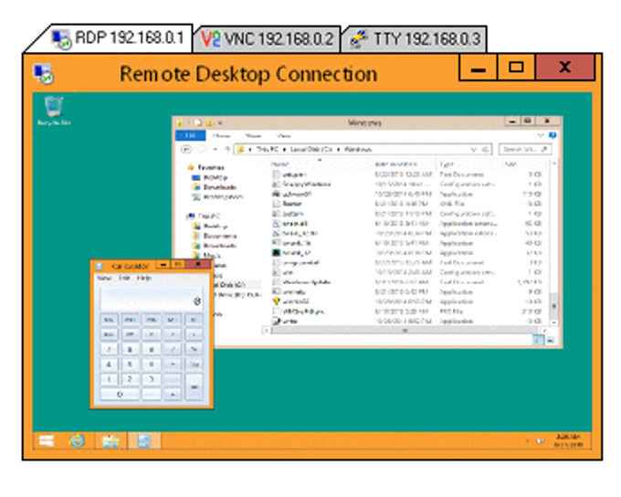Sort files by the Size column

523,164
